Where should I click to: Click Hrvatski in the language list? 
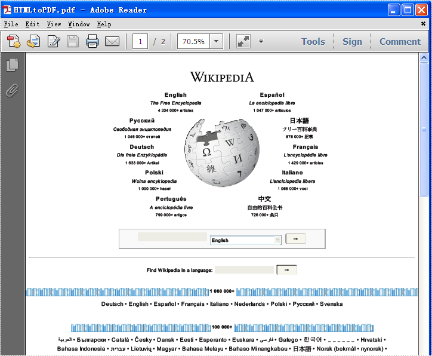[x=371, y=340]
